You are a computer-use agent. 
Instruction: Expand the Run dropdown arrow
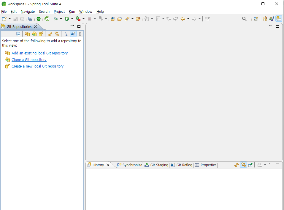click(72, 19)
